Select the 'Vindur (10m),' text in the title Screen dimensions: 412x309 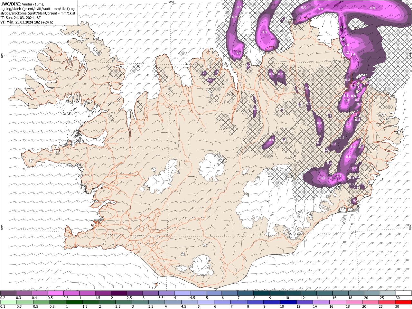pos(33,4)
